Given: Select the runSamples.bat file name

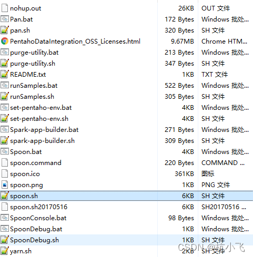Looking at the screenshot, I should point(34,86).
